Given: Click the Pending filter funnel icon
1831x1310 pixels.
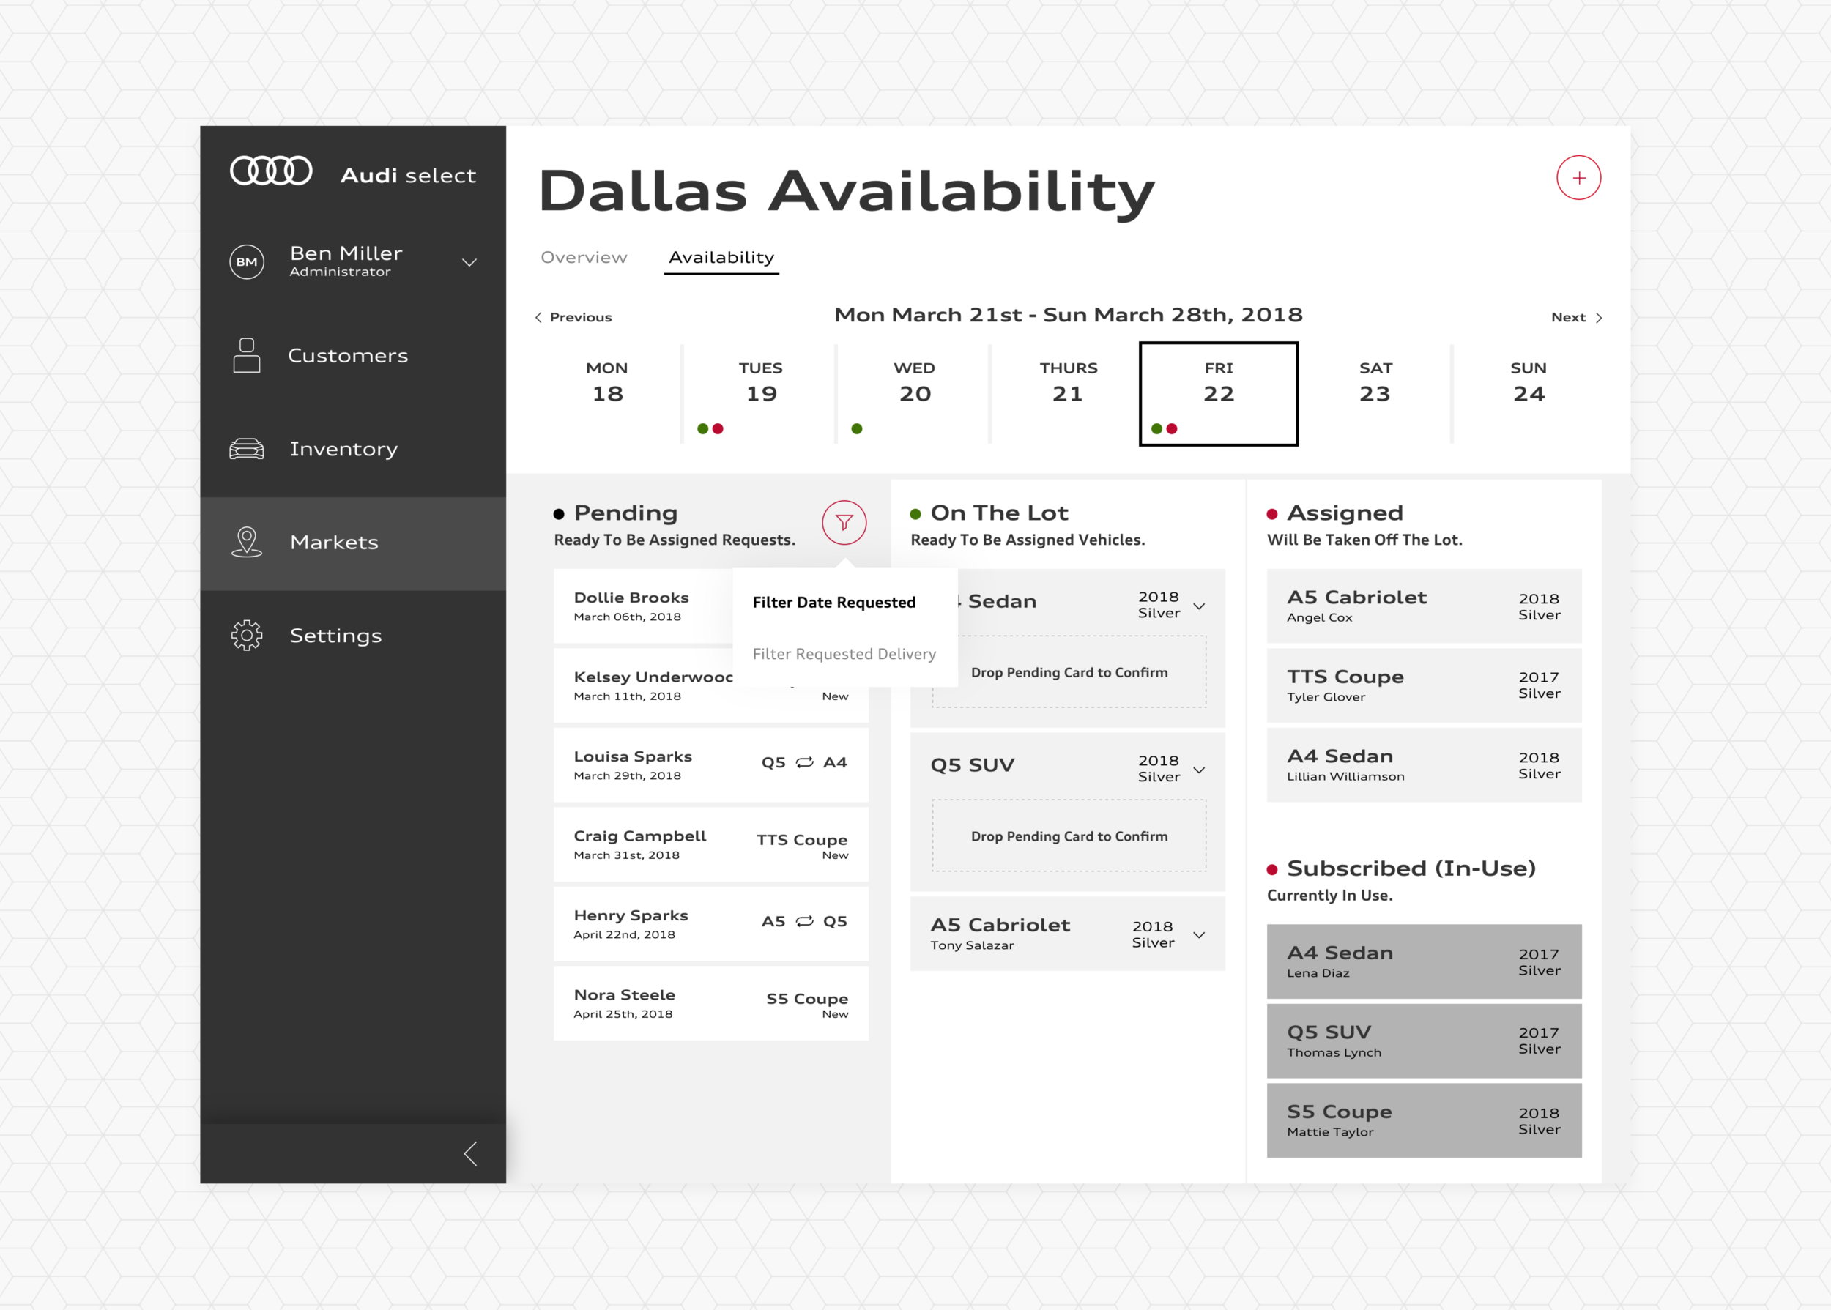Looking at the screenshot, I should coord(844,523).
